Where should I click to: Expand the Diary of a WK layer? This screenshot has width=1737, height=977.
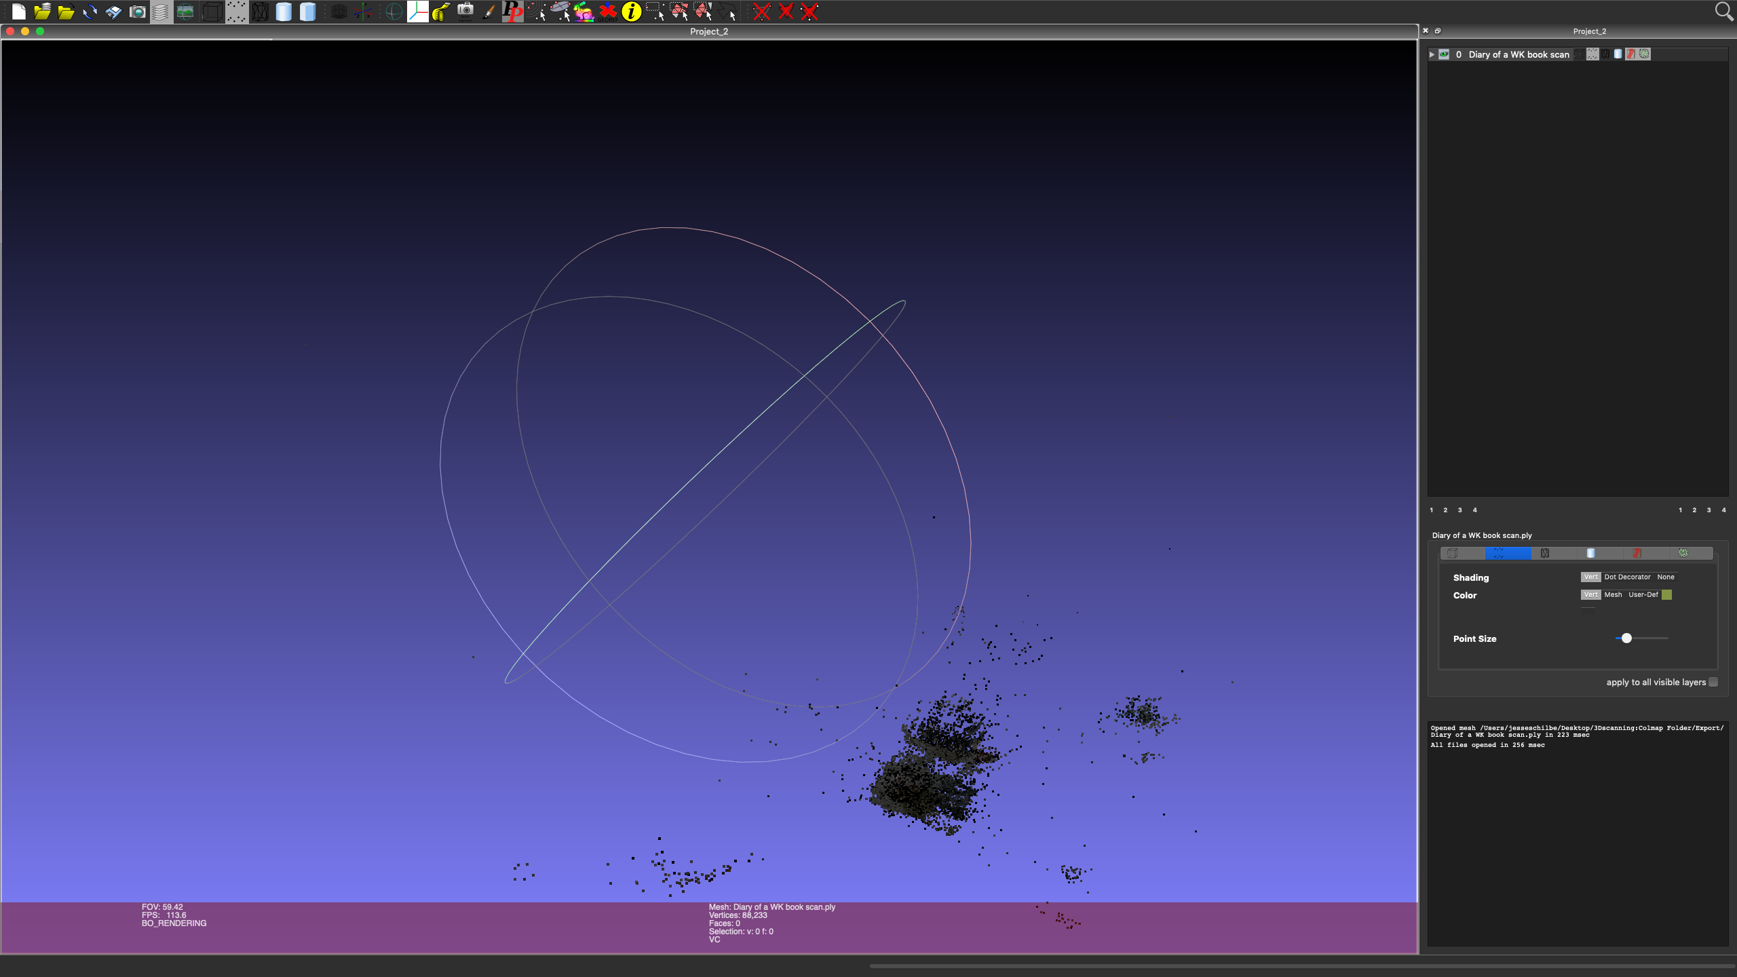point(1432,54)
